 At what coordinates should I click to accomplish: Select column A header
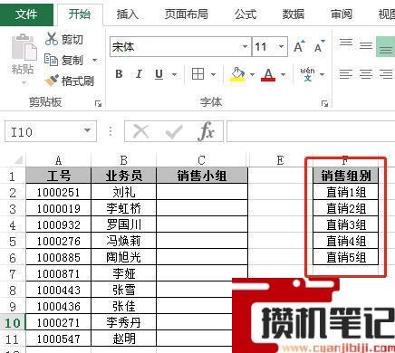[58, 160]
